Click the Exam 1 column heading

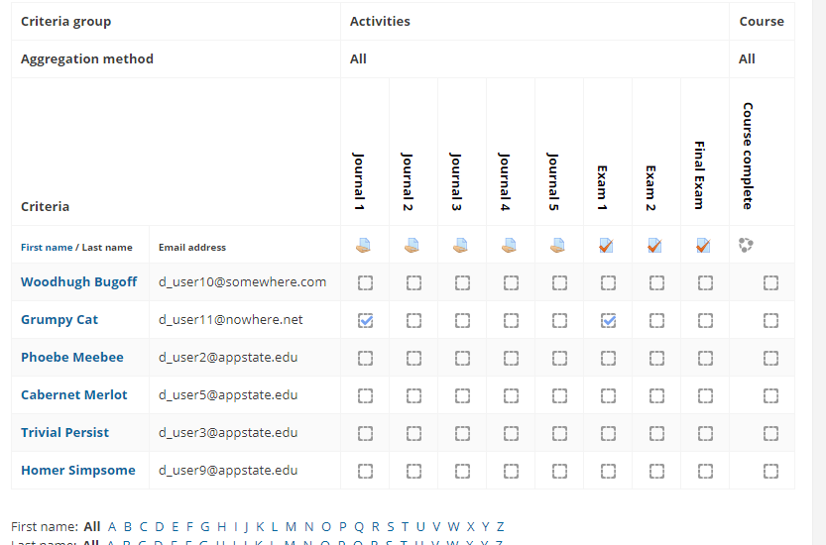[x=602, y=188]
